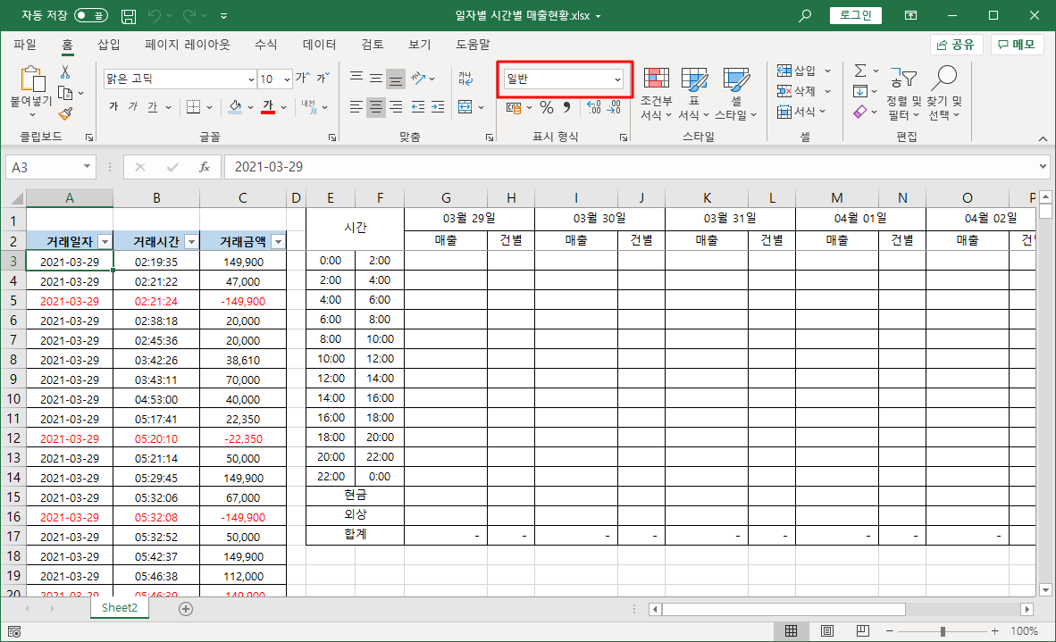Click the align right icon
Viewport: 1056px width, 642px height.
click(x=396, y=107)
